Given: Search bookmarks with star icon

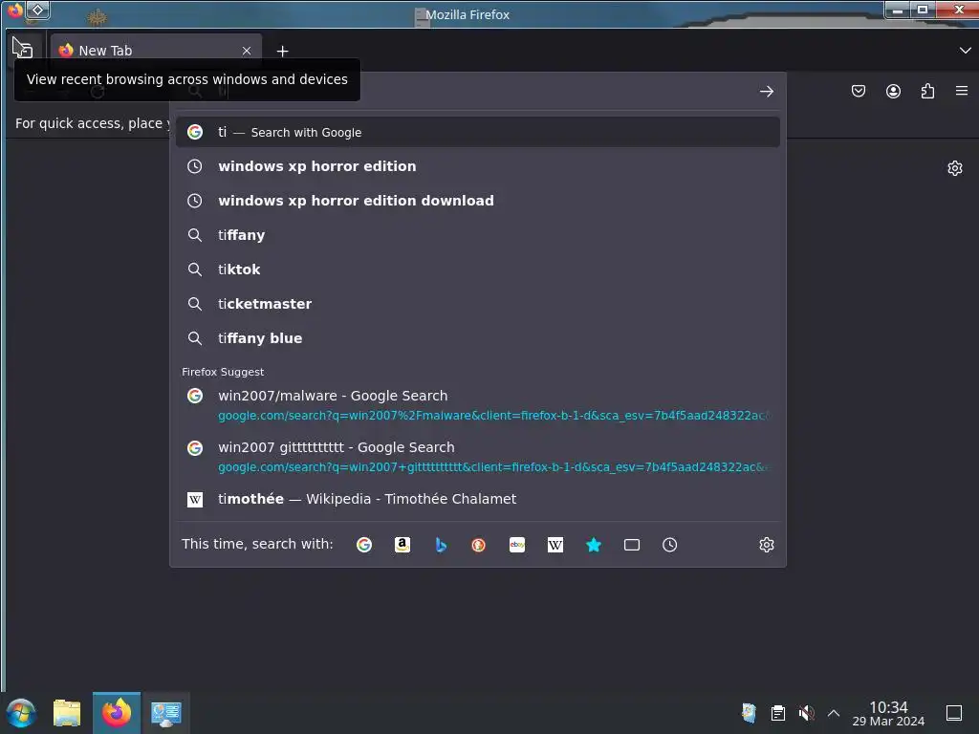Looking at the screenshot, I should [594, 545].
